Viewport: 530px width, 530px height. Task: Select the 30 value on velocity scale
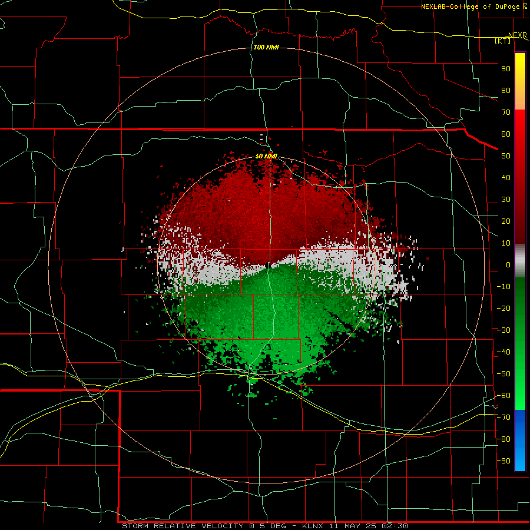click(506, 200)
